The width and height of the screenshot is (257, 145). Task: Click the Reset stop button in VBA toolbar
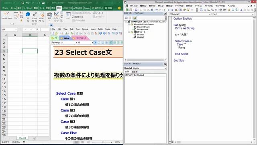[x=172, y=10]
